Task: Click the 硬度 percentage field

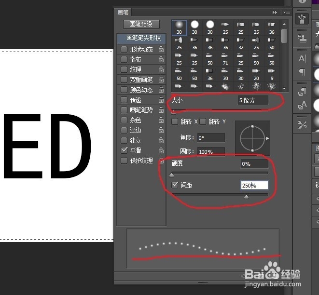Action: [254, 164]
